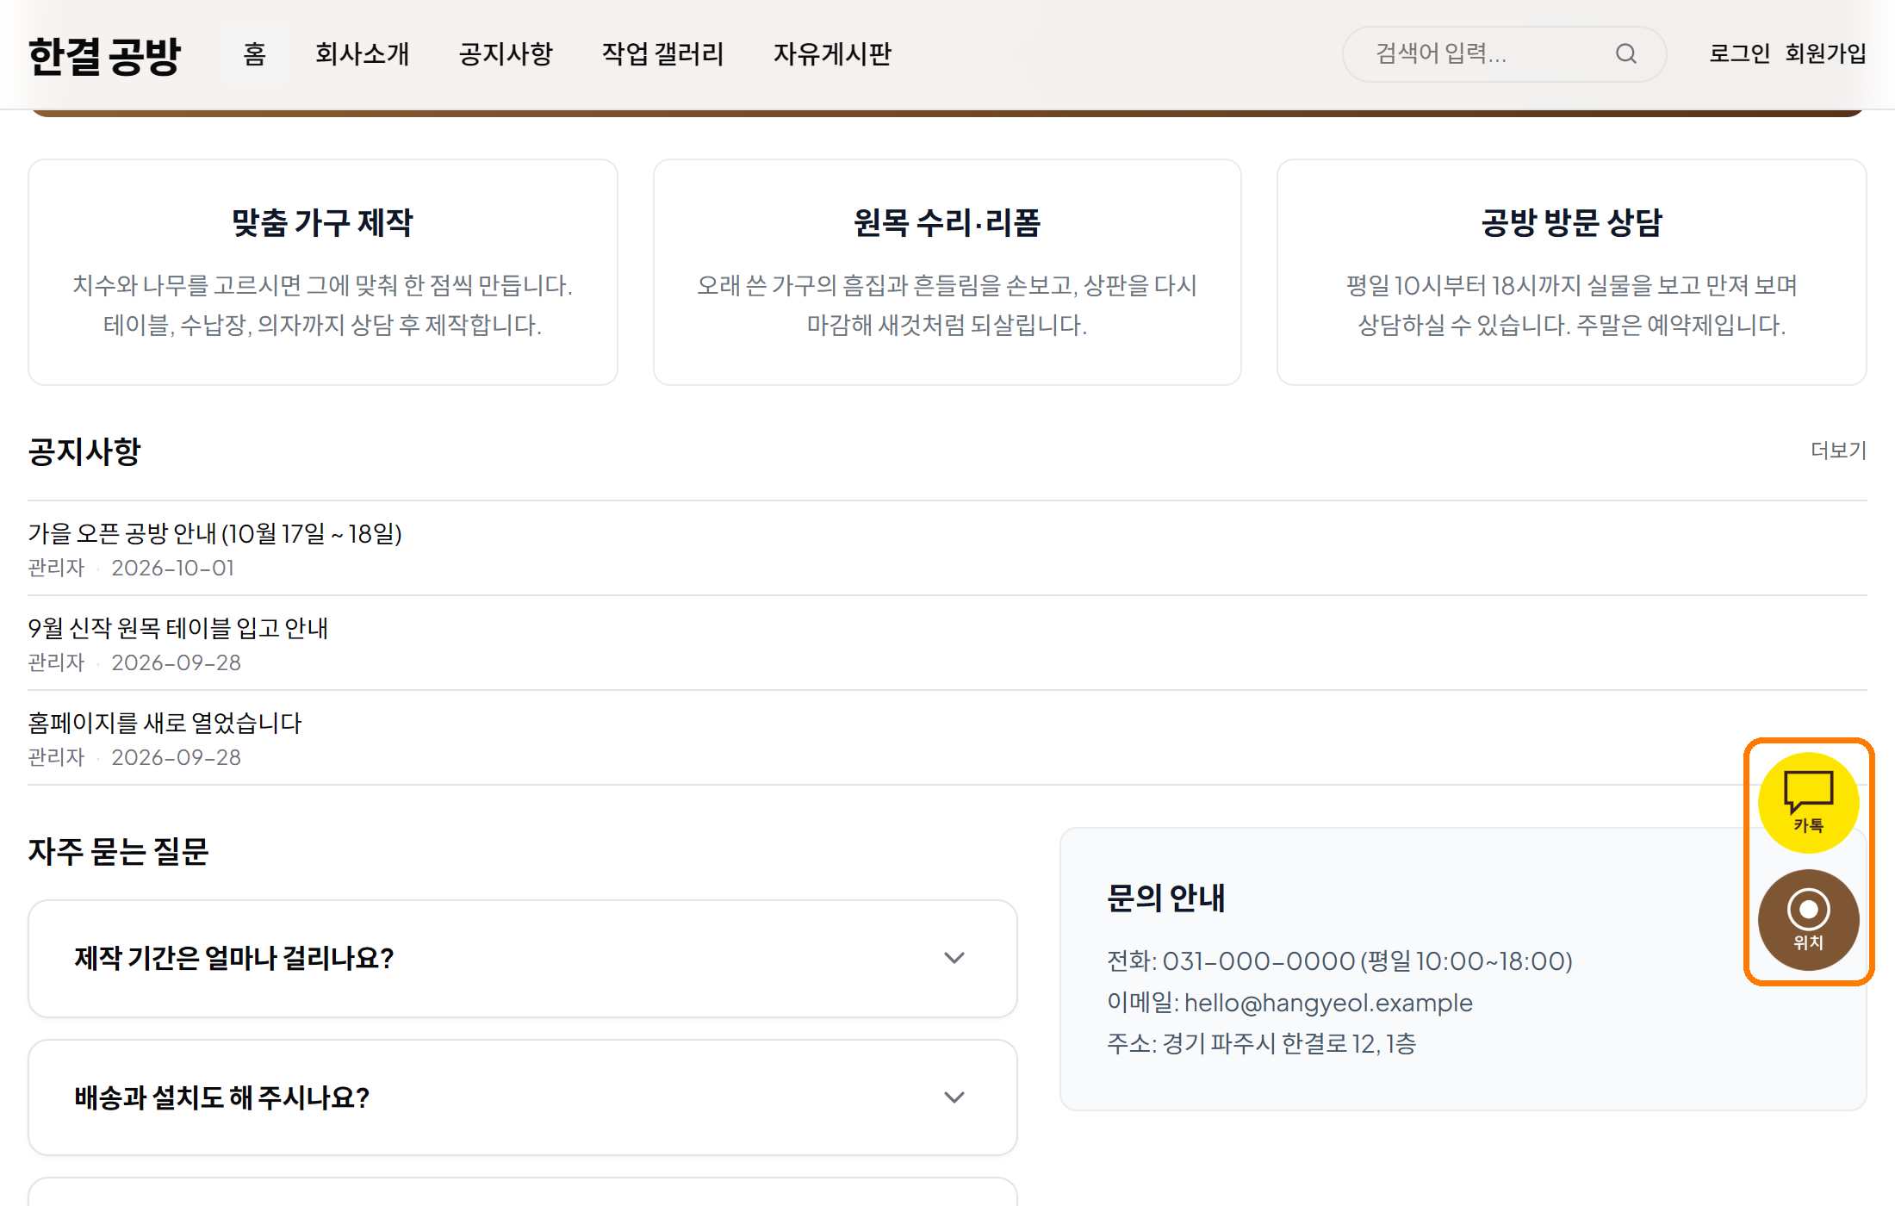The image size is (1895, 1206).
Task: Click the 한결 공방 site logo
Action: coord(104,56)
